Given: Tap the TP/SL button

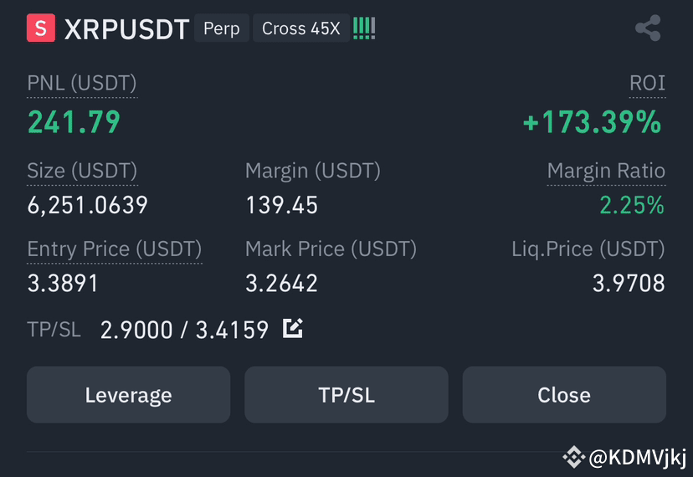Looking at the screenshot, I should click(346, 394).
